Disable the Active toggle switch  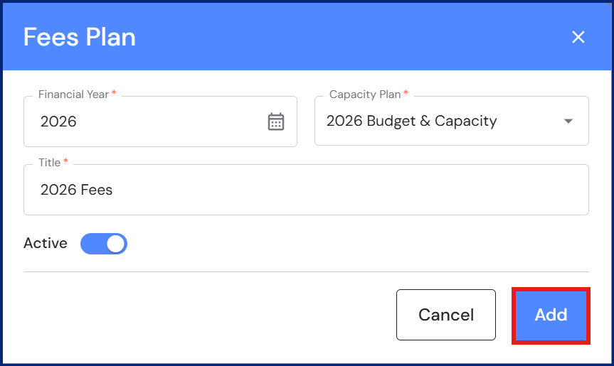click(104, 244)
